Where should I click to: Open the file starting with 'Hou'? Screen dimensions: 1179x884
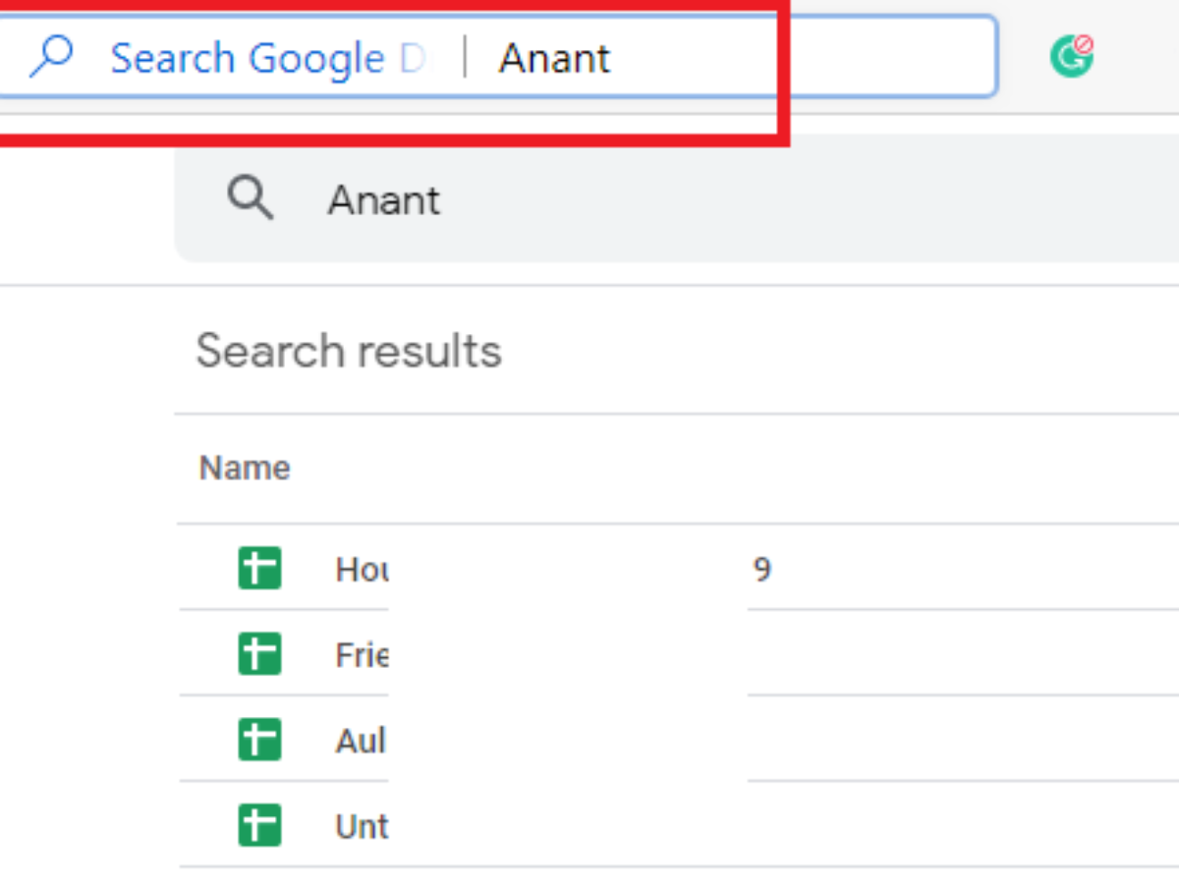click(x=362, y=569)
